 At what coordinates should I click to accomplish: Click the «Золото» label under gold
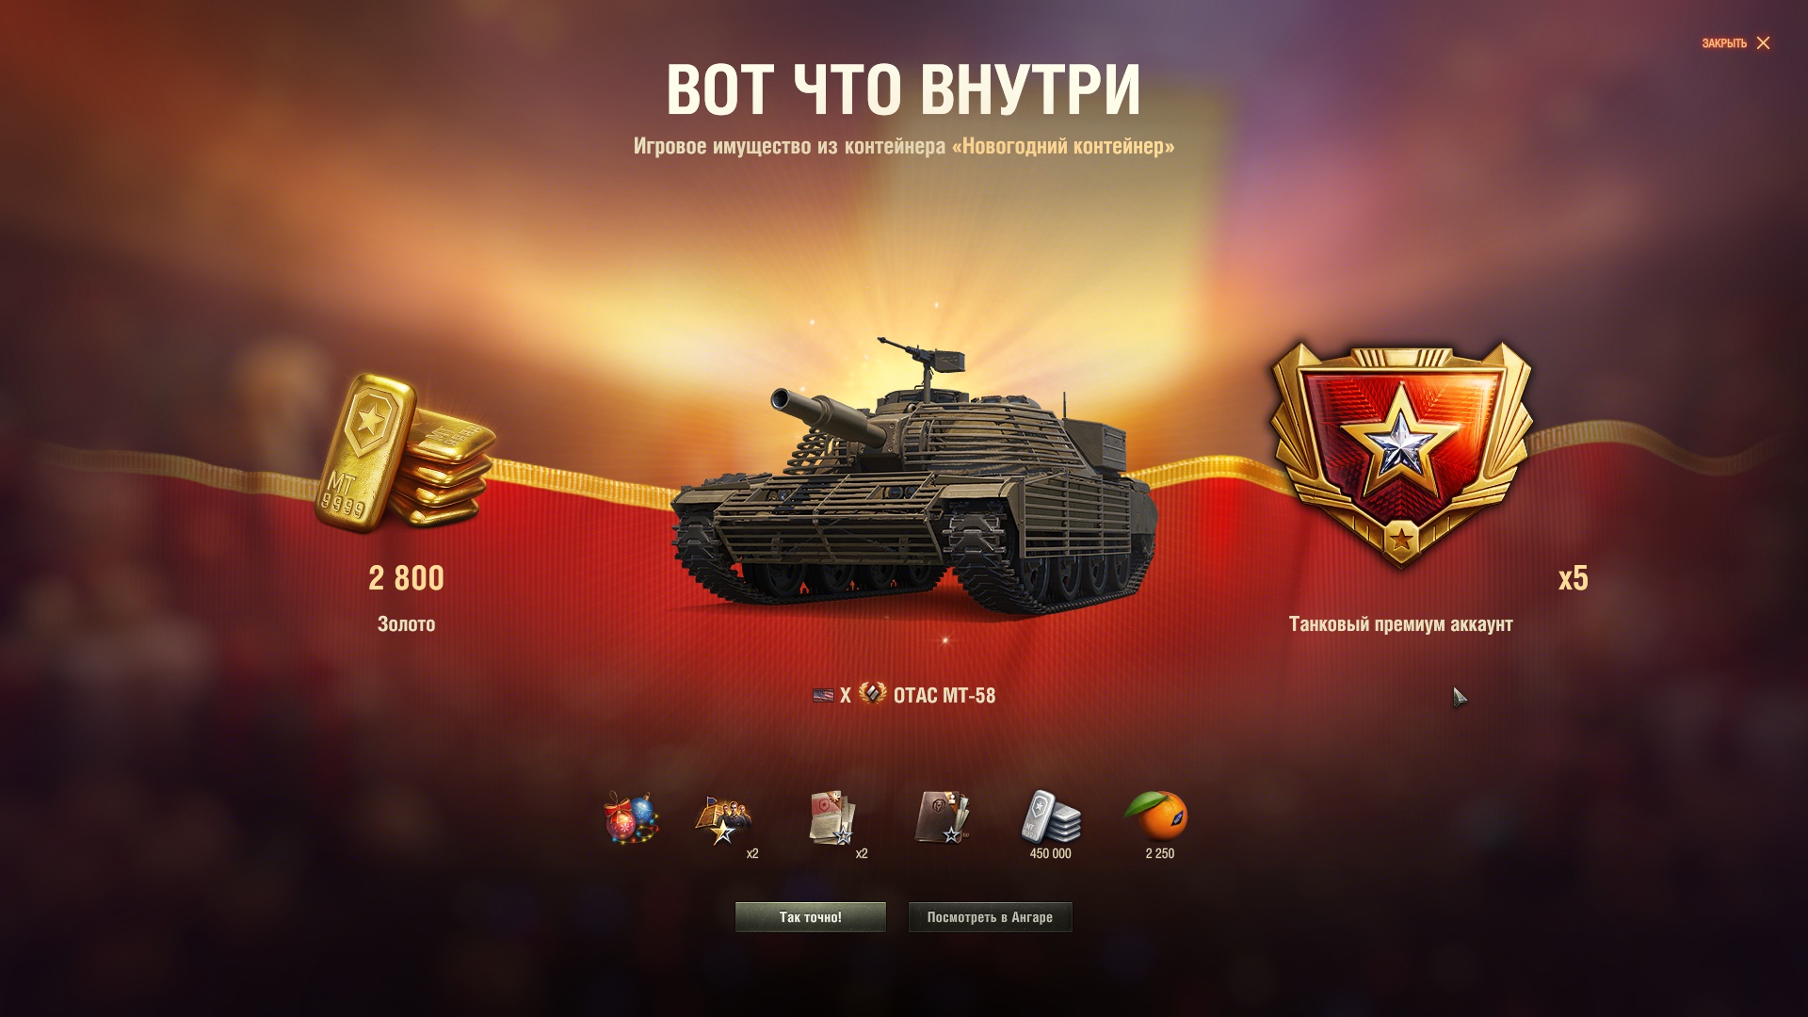pos(406,623)
